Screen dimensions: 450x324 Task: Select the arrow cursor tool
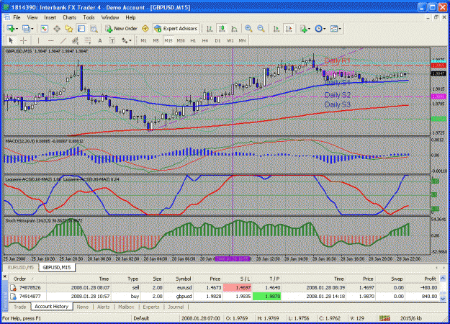[x=11, y=41]
